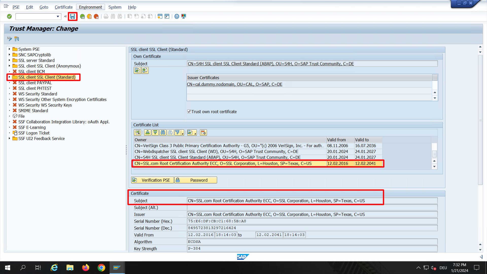Click the Valid from column header
Image resolution: width=487 pixels, height=274 pixels.
click(x=340, y=140)
